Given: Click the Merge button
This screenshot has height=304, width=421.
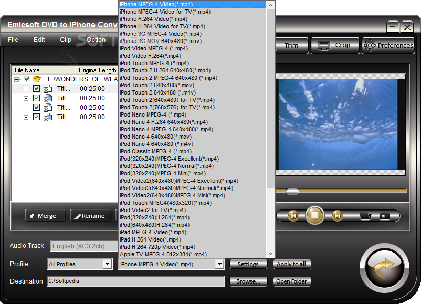Looking at the screenshot, I should pyautogui.click(x=45, y=215).
